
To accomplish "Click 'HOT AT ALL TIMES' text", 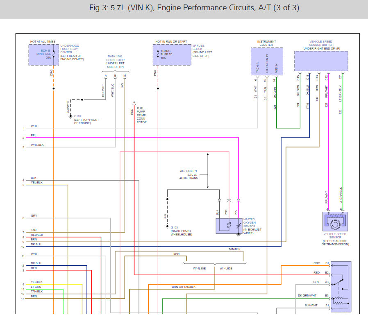I will (x=43, y=41).
